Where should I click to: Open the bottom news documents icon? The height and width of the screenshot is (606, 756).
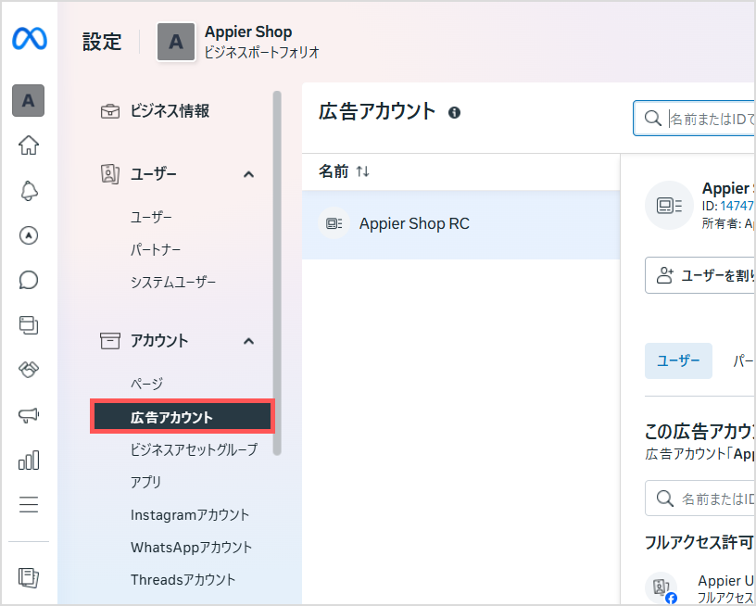(x=29, y=577)
